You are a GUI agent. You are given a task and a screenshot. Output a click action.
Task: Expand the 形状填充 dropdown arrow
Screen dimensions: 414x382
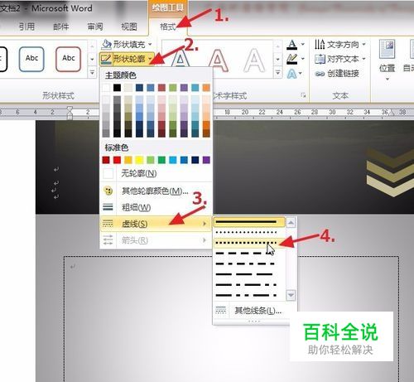pos(150,44)
